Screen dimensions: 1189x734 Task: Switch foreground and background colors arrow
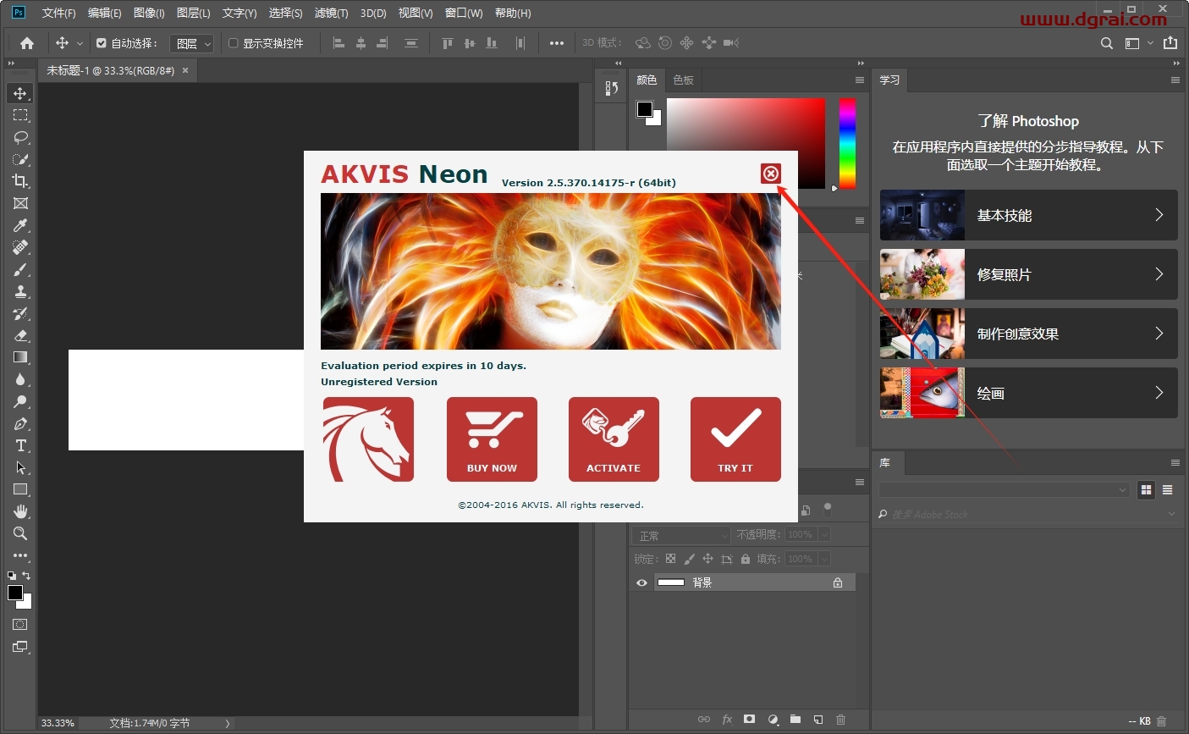pyautogui.click(x=26, y=576)
